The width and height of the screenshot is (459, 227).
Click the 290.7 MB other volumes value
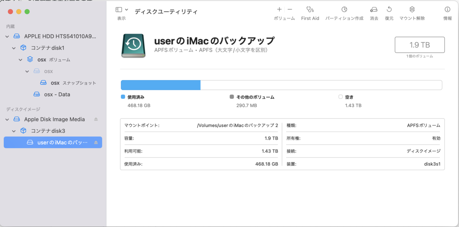click(246, 106)
